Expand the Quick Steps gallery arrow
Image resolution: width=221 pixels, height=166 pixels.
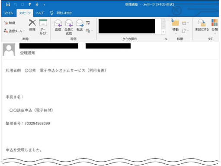tap(163, 32)
